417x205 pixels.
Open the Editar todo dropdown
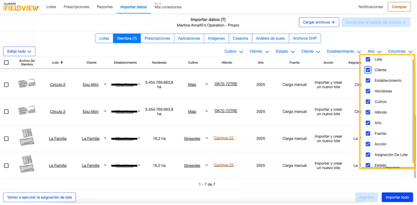click(19, 51)
